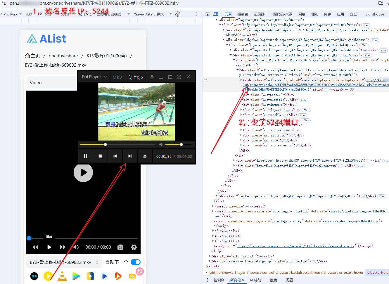389x284 pixels.
Task: Switch to the 网络 tab
Action: [x=302, y=14]
